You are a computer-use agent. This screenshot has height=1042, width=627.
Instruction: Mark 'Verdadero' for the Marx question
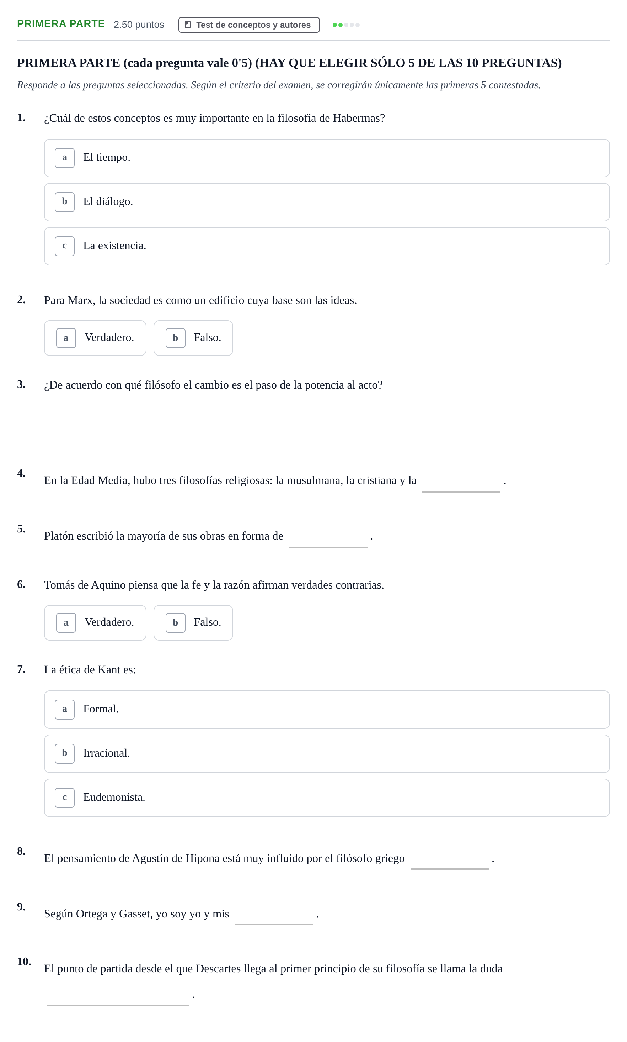pyautogui.click(x=95, y=338)
